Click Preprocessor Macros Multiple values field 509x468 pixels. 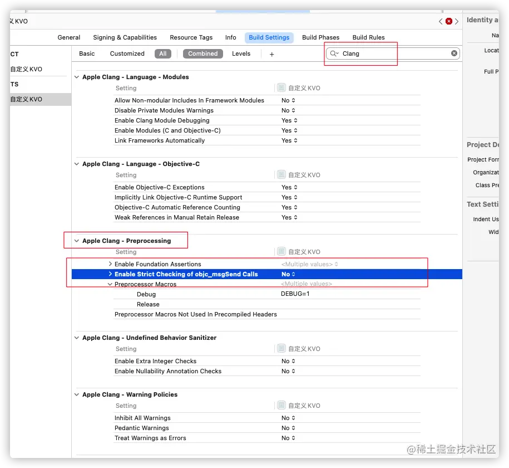tap(307, 284)
